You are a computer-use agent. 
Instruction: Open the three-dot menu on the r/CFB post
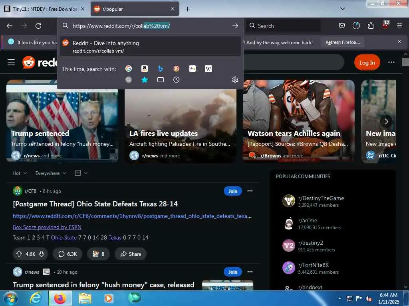(x=250, y=191)
